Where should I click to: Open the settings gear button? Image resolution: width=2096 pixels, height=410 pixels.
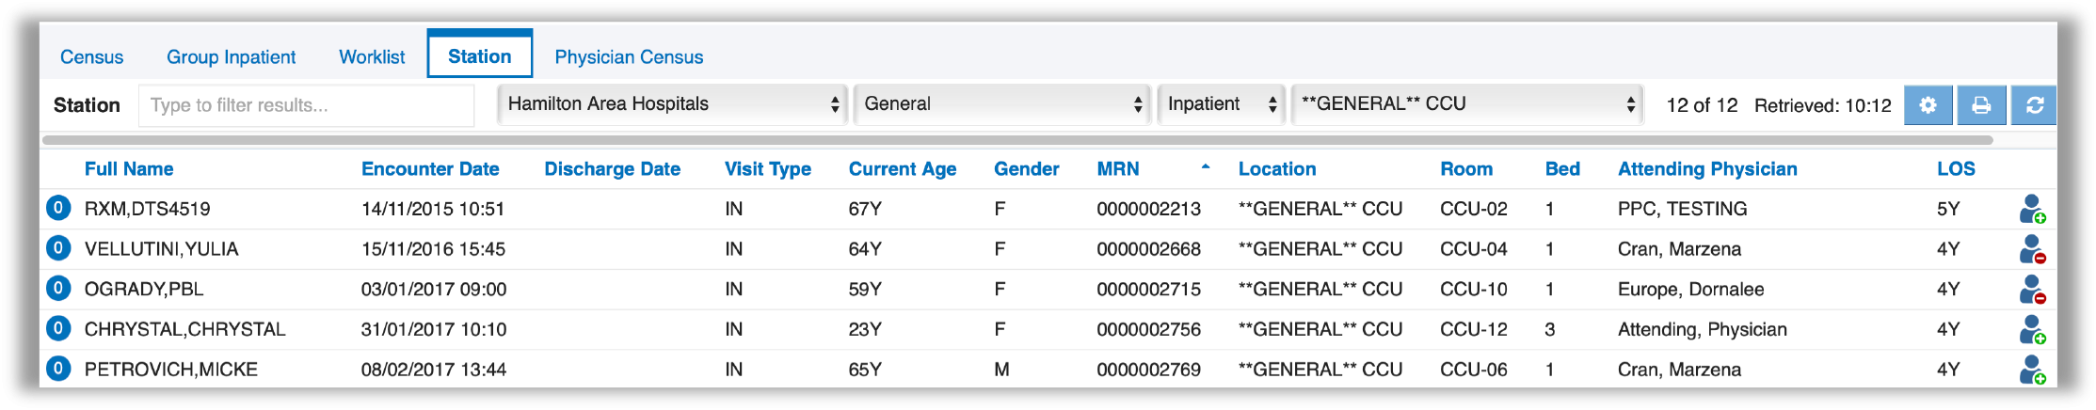[1928, 105]
